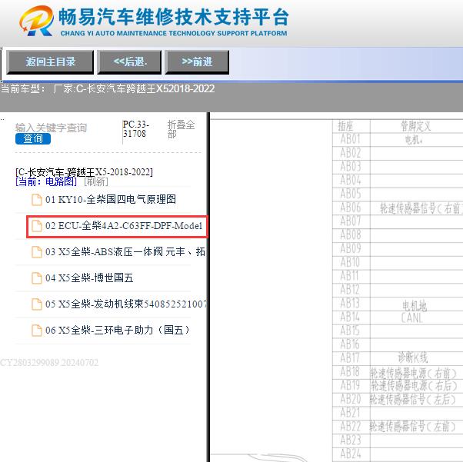This screenshot has height=462, width=463.
Task: Select the AB06 轮速传感器信号(右前) cell
Action: (416, 208)
